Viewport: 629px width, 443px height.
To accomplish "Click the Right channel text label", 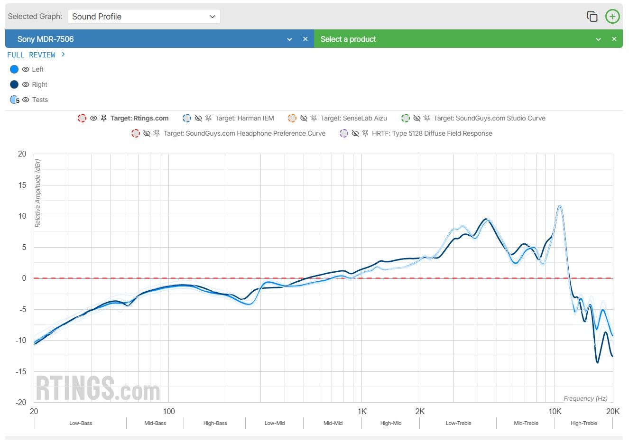I will point(39,84).
